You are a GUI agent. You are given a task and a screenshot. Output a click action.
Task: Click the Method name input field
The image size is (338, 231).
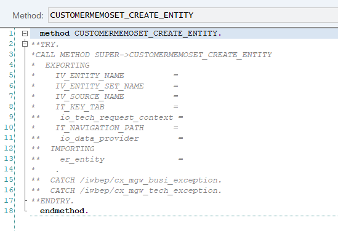click(x=193, y=15)
